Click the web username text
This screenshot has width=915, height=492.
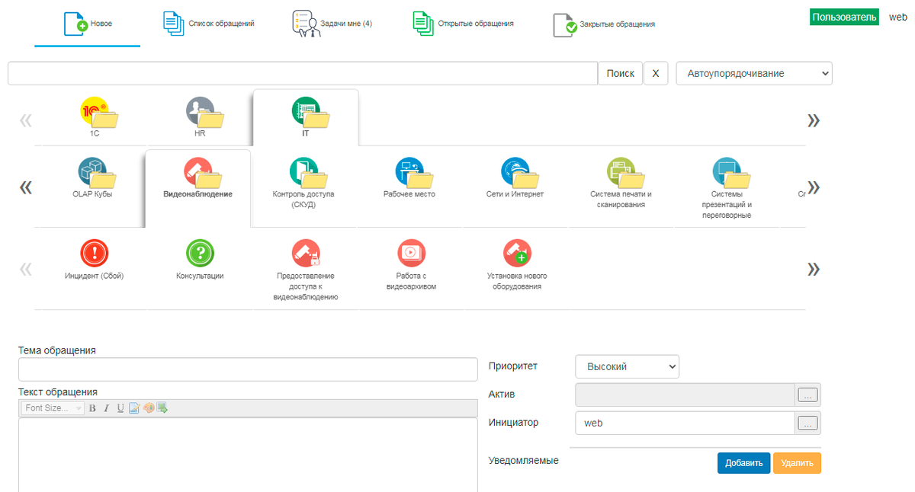tap(898, 17)
